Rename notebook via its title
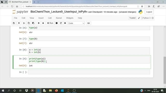 [59, 12]
